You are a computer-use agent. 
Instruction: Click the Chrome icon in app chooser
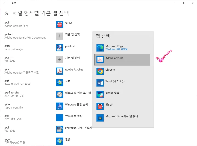click(x=100, y=71)
